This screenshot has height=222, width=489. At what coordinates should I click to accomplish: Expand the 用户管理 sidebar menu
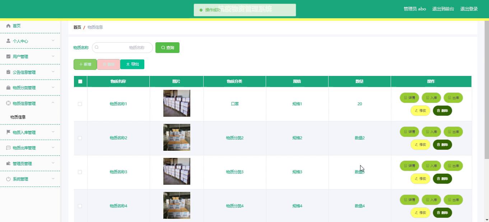point(53,57)
